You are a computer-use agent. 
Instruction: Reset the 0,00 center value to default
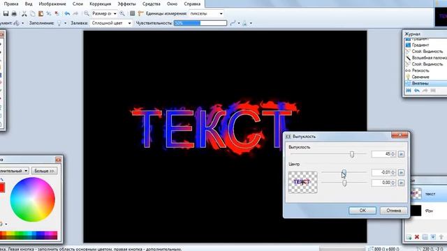(x=401, y=183)
